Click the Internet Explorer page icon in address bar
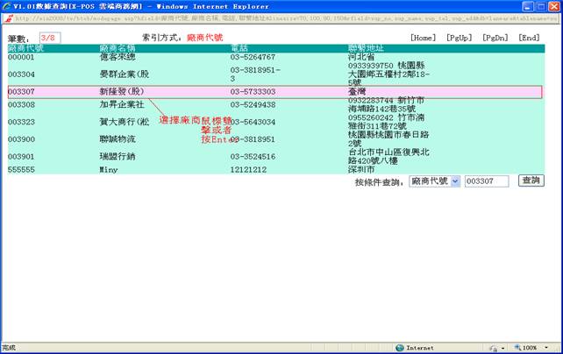Screen dimensions: 563x354 (x=8, y=18)
